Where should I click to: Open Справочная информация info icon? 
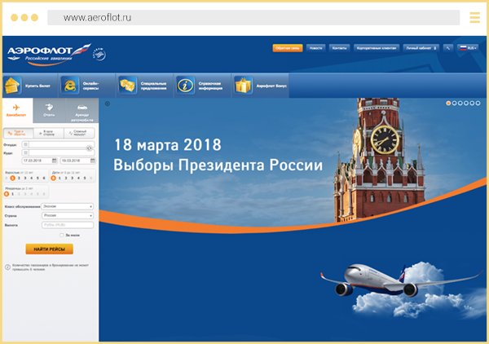coord(186,85)
